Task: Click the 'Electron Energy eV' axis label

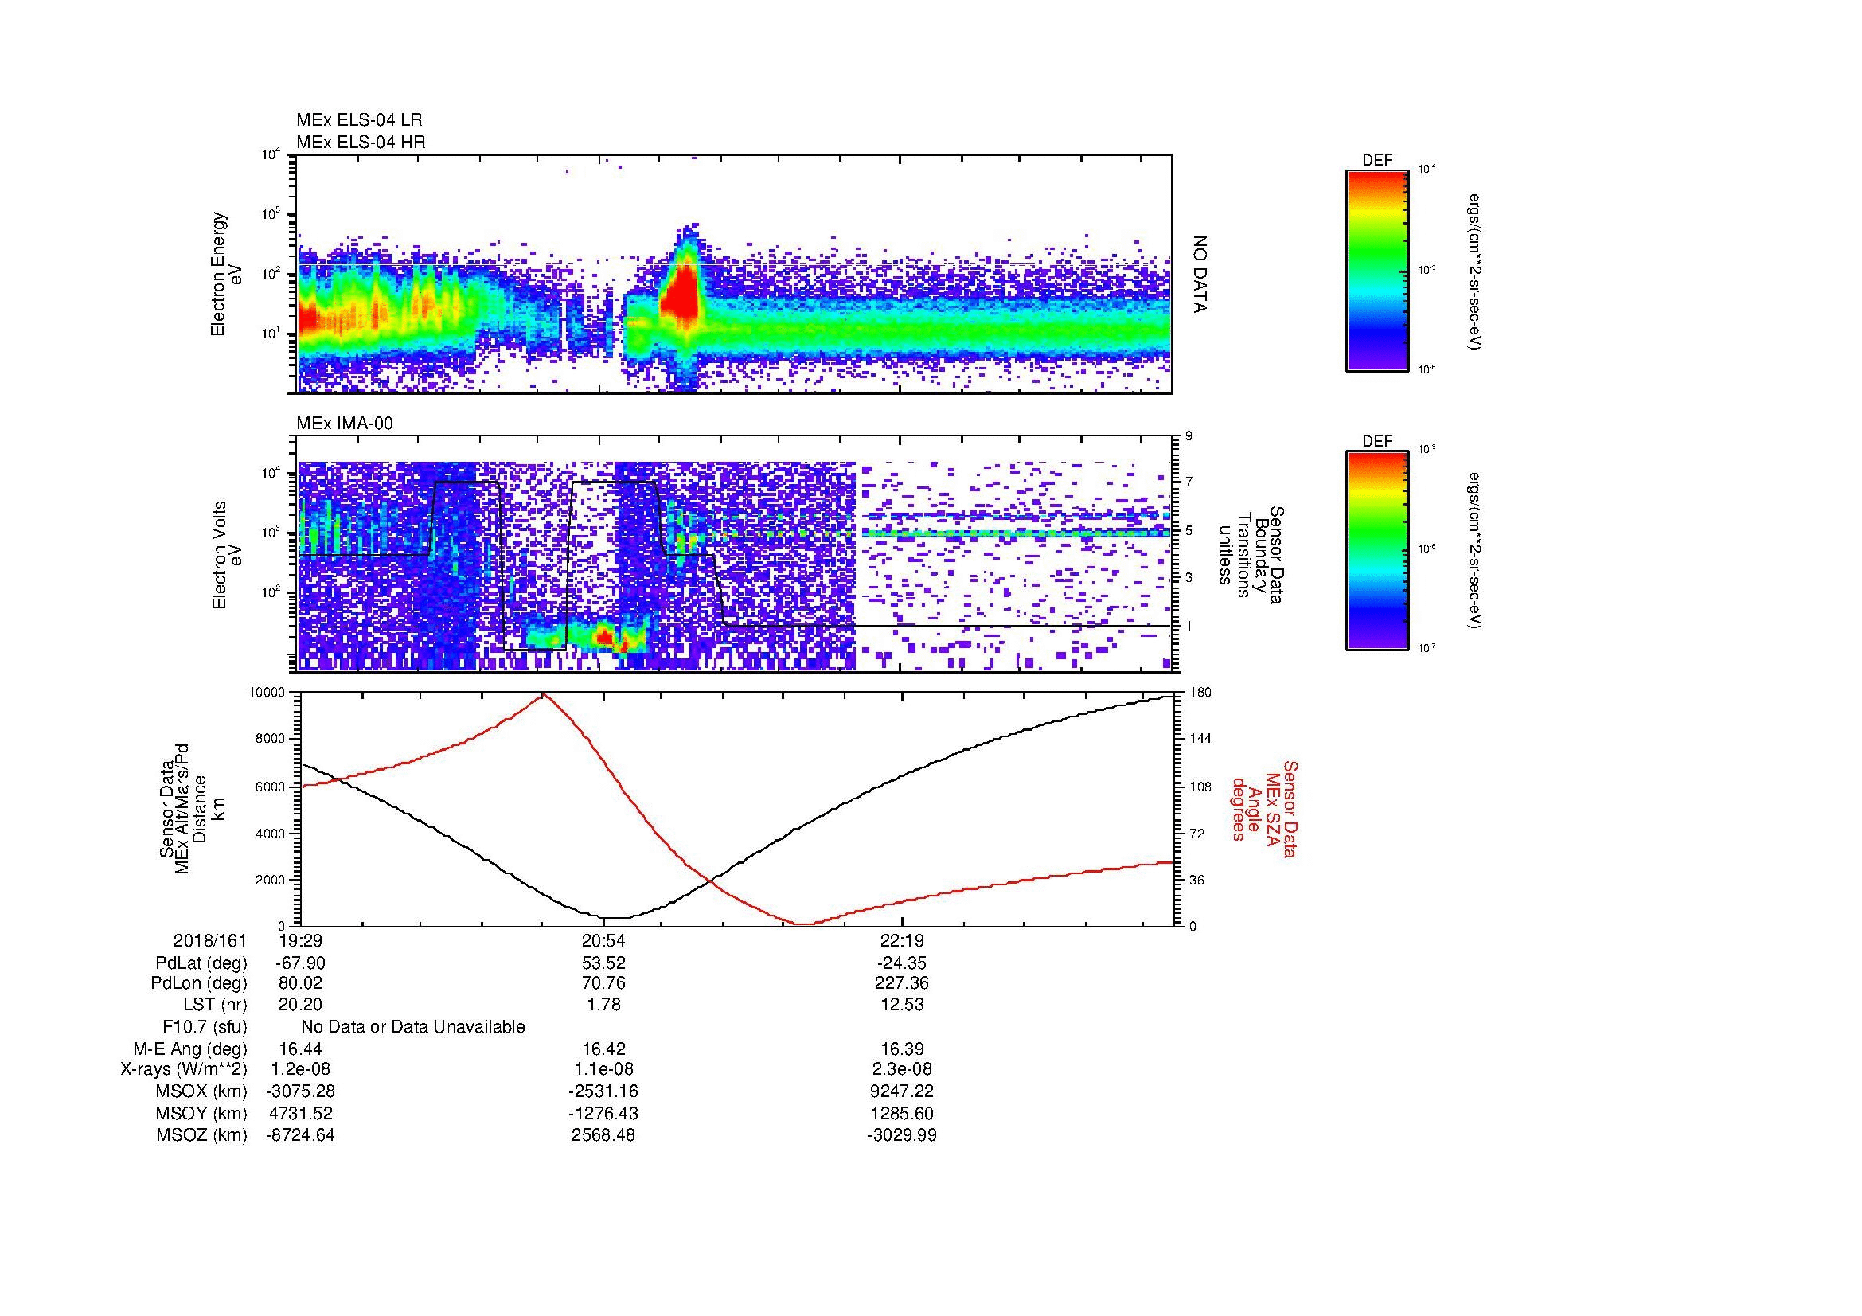Action: (227, 274)
